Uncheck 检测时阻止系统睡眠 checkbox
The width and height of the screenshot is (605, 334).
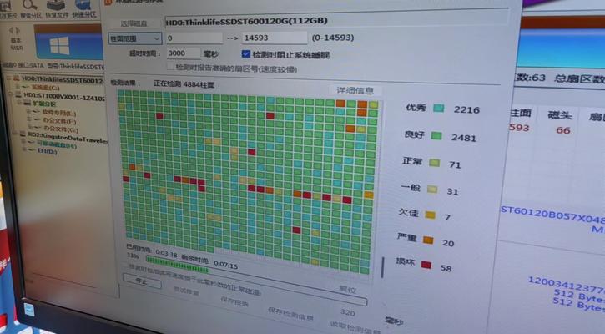pyautogui.click(x=246, y=53)
